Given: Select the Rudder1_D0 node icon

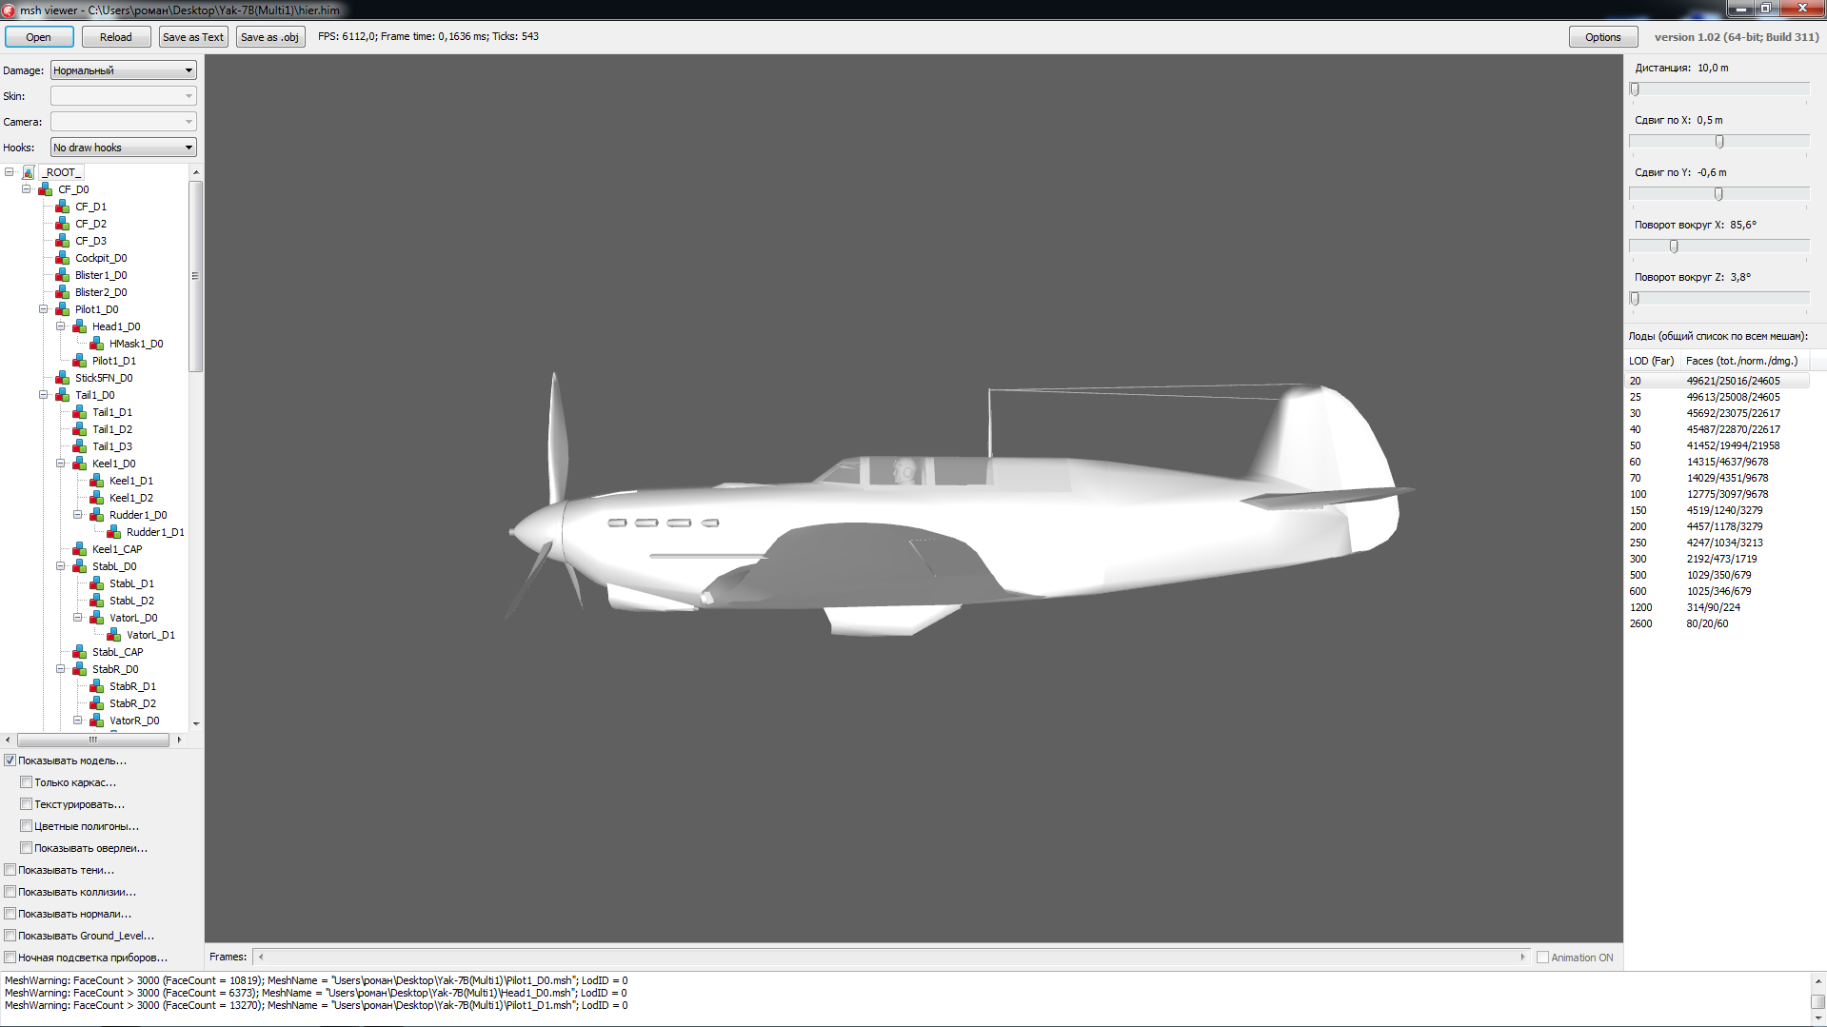Looking at the screenshot, I should 96,515.
